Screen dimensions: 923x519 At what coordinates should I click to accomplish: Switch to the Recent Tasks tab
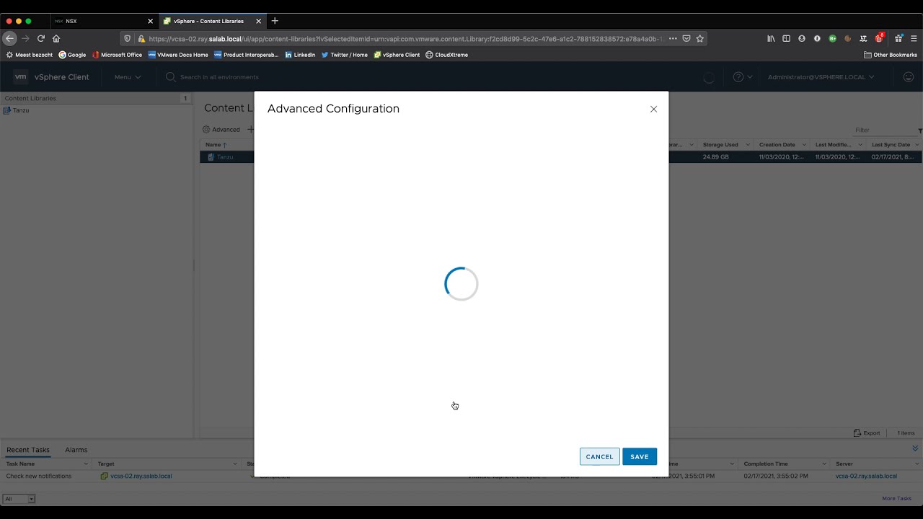[28, 450]
